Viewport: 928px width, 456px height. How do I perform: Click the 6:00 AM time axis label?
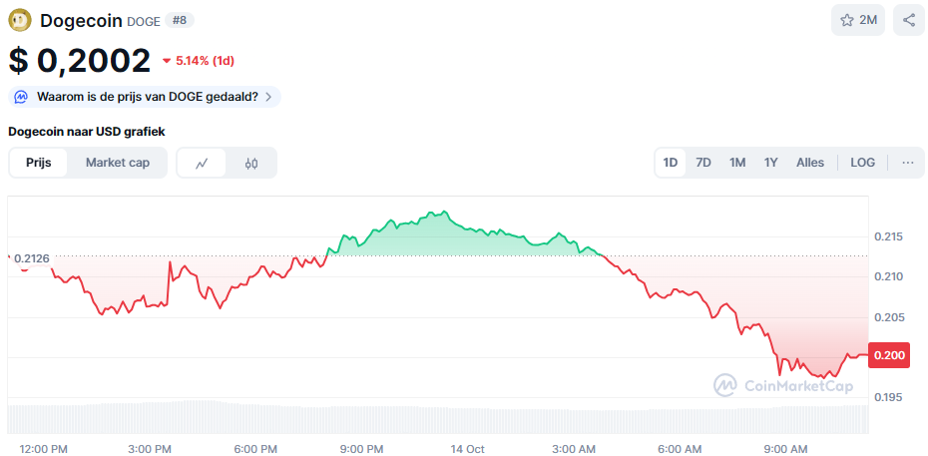click(679, 449)
